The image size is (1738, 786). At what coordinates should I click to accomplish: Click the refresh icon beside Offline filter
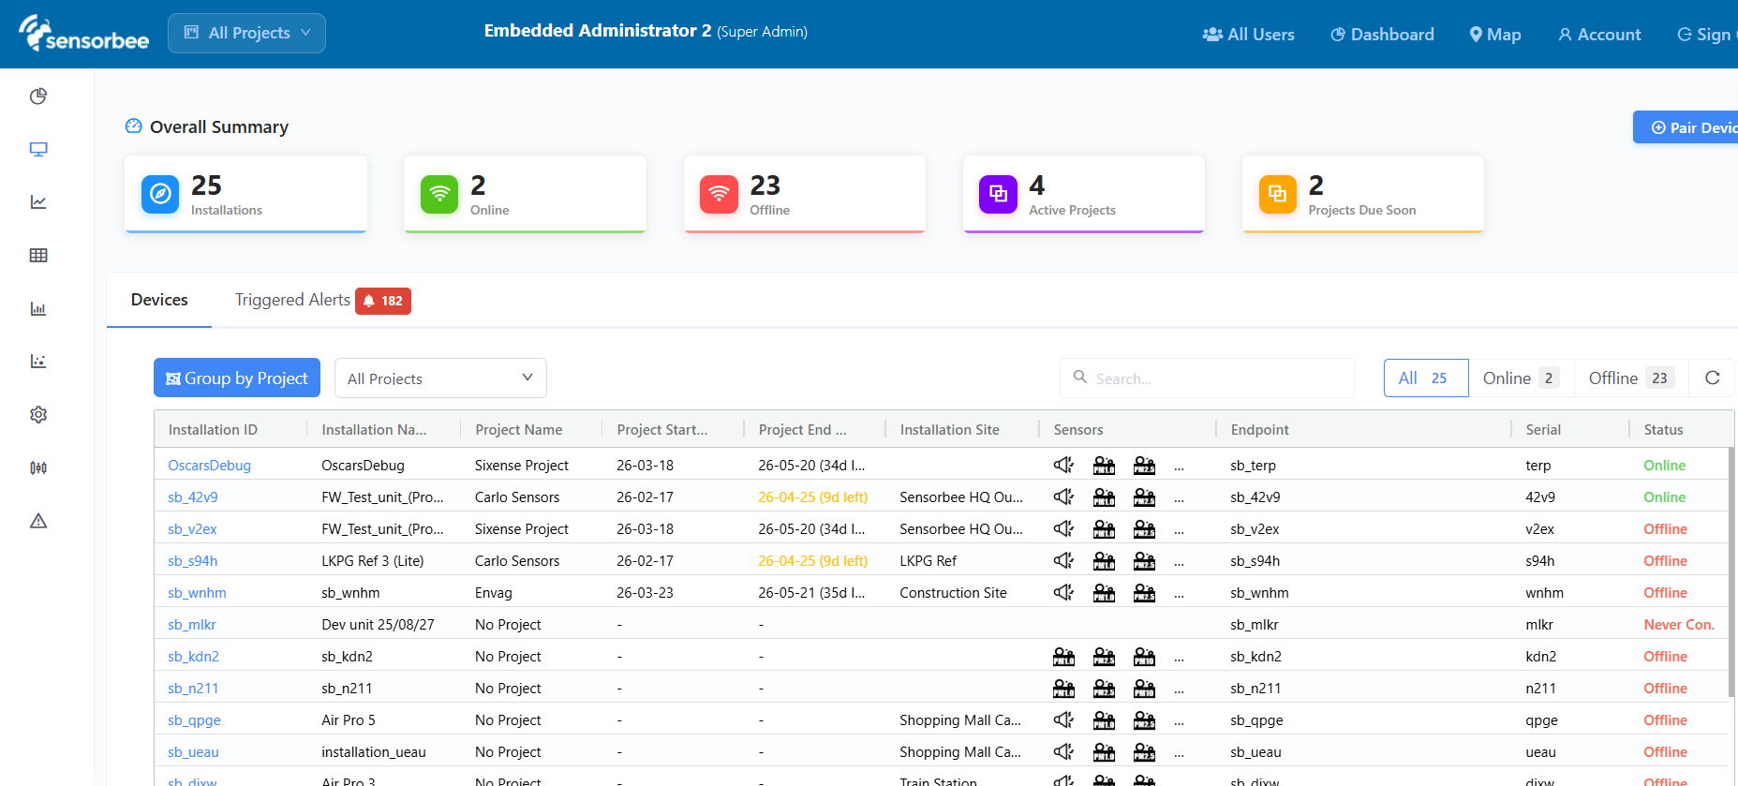[x=1712, y=378]
